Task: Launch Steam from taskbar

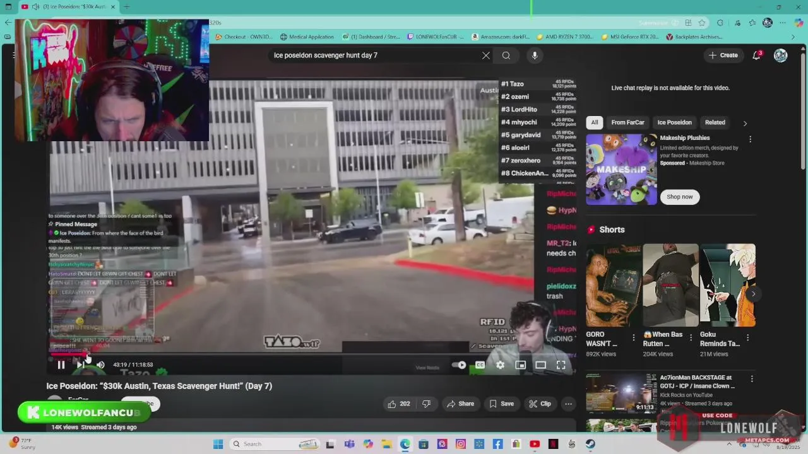Action: (590, 444)
